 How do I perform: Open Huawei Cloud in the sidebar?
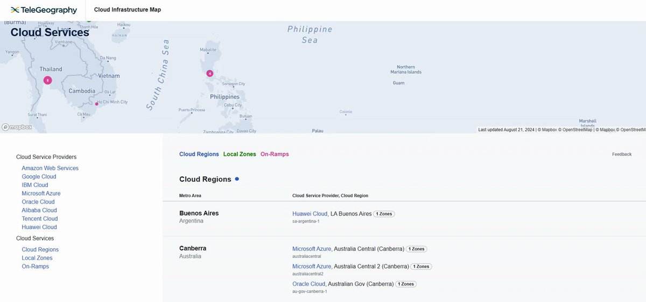[x=39, y=227]
